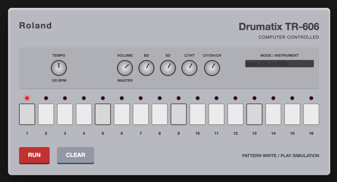Click the LED above step 15
Image resolution: width=337 pixels, height=182 pixels.
pos(292,98)
